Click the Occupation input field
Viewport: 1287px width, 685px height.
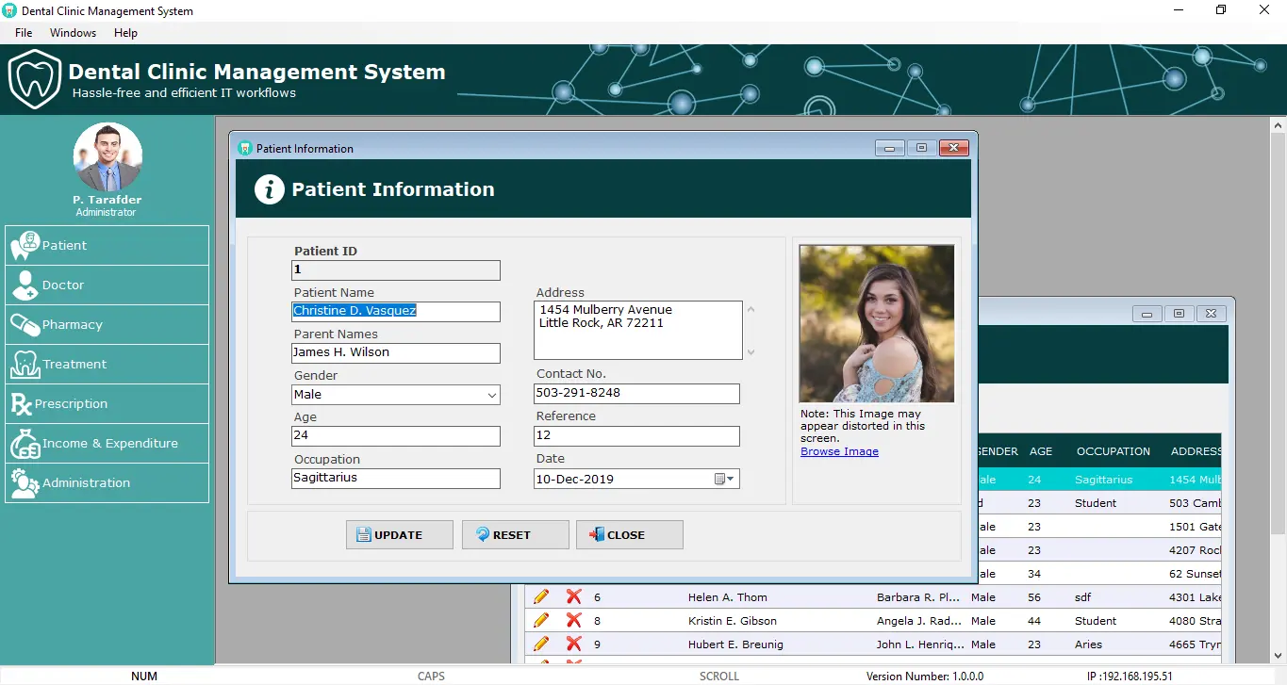[396, 478]
